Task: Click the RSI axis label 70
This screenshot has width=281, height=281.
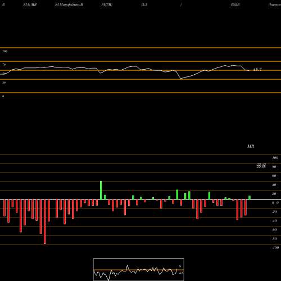Action: 4,65
